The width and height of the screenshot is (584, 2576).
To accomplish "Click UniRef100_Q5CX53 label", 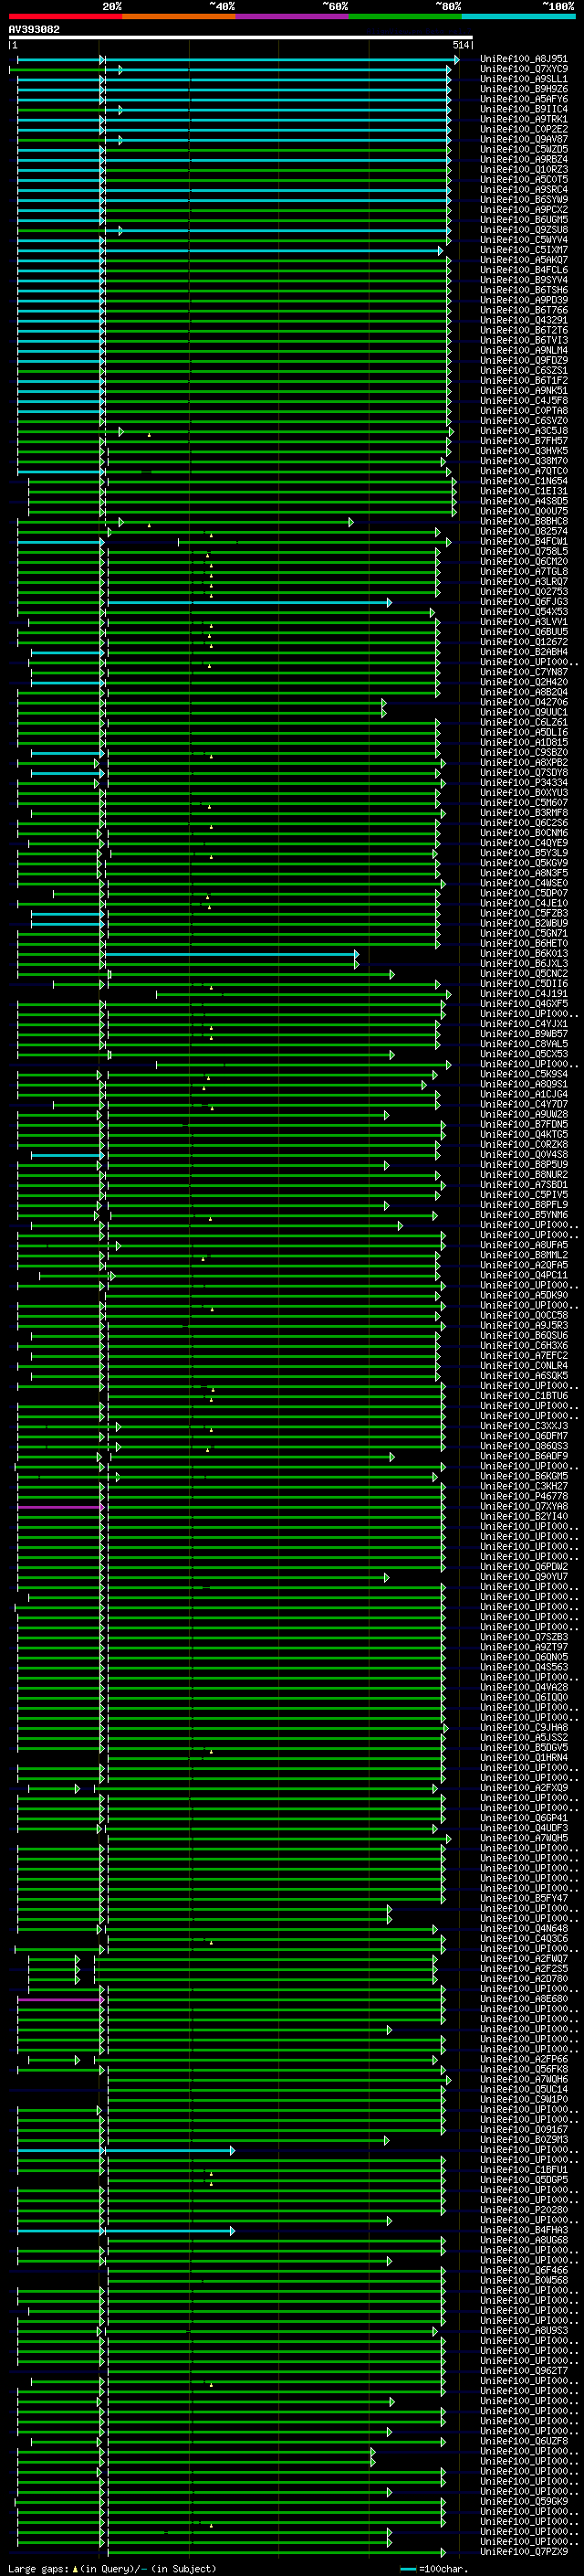I will coord(524,1054).
